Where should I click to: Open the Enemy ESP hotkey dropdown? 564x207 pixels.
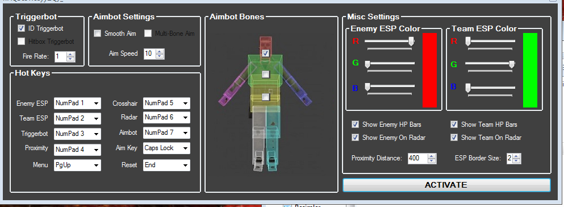coord(77,103)
